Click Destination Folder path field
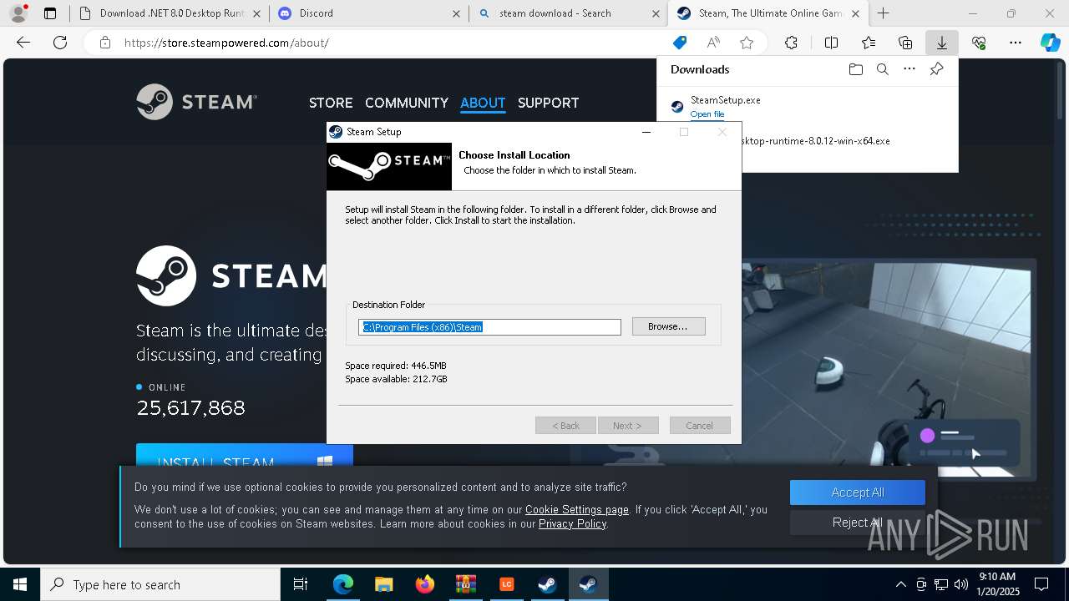Image resolution: width=1069 pixels, height=601 pixels. click(x=490, y=327)
